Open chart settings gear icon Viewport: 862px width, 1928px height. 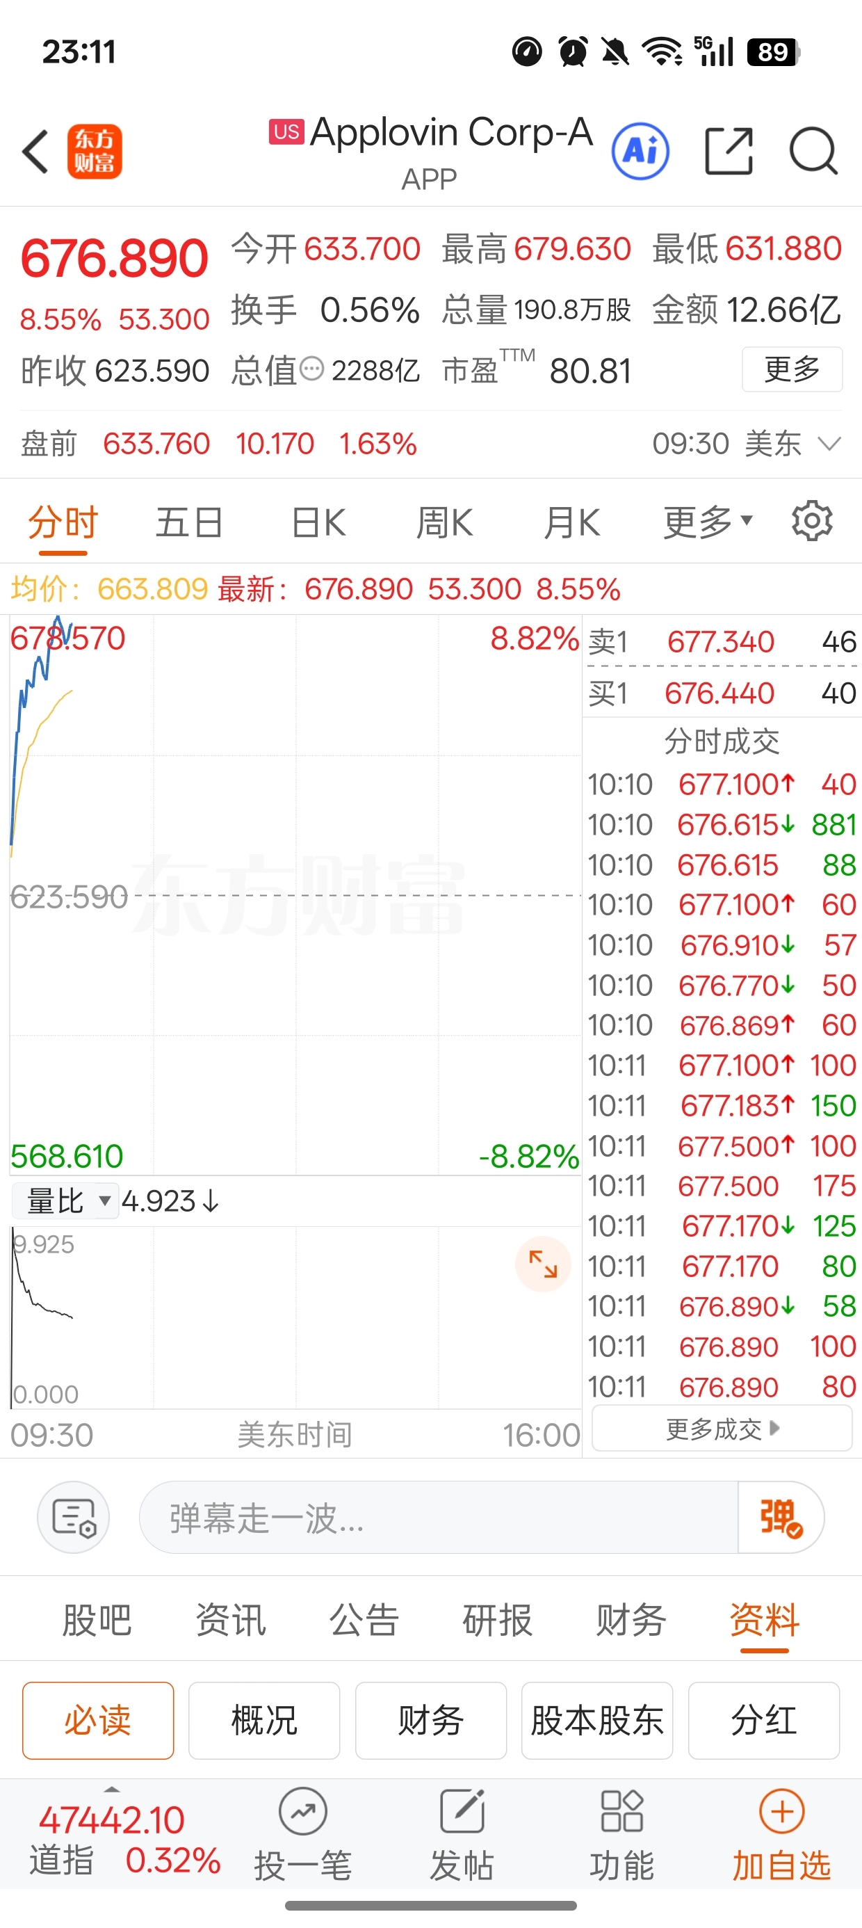point(812,522)
